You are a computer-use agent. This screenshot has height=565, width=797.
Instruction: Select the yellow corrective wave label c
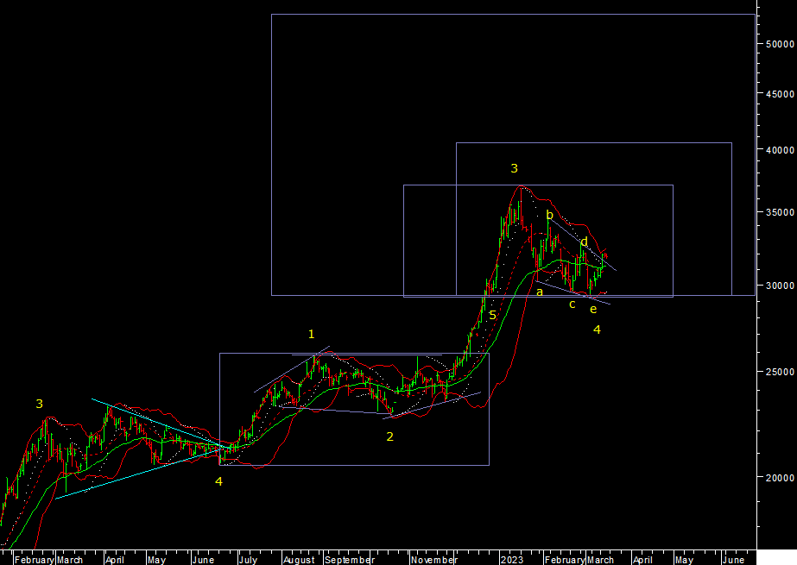coord(572,304)
